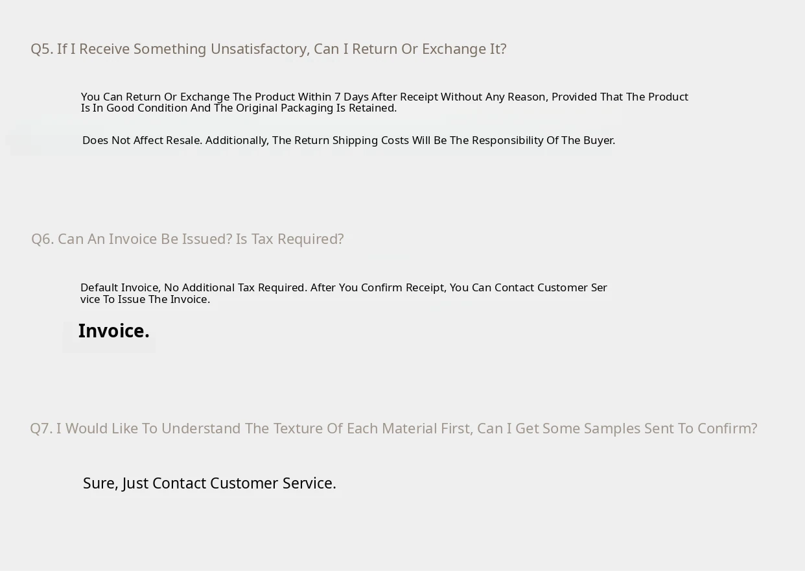Click "Contact Customer Ser" in the Q6 answer
The width and height of the screenshot is (805, 580).
click(x=550, y=287)
